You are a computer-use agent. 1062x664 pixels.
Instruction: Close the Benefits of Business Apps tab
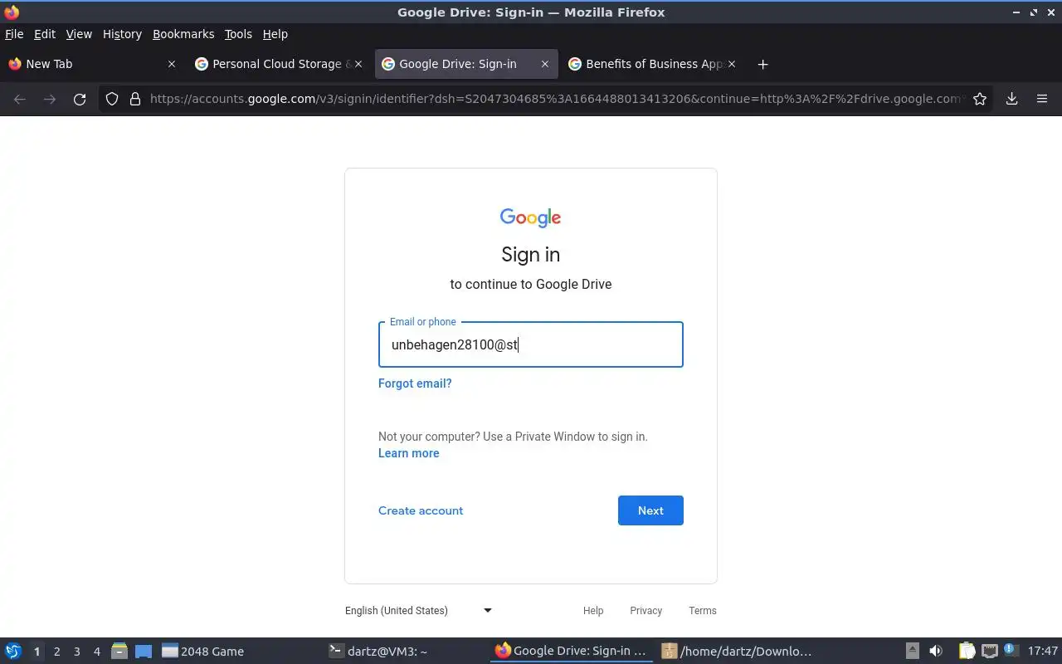click(x=732, y=64)
